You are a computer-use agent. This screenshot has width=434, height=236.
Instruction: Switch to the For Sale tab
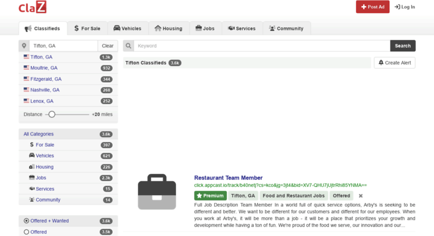tap(87, 28)
